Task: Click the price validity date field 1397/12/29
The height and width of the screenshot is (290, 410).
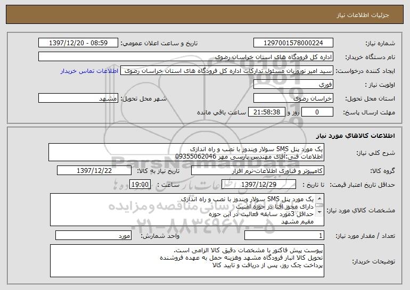Action: pyautogui.click(x=259, y=185)
